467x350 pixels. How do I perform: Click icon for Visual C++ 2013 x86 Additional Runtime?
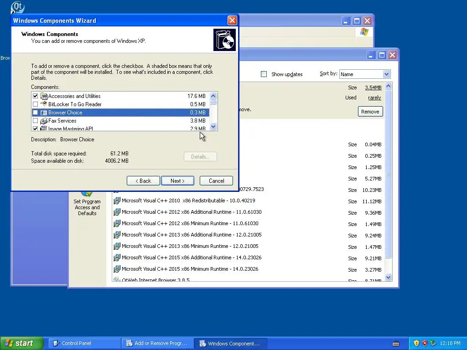click(117, 235)
